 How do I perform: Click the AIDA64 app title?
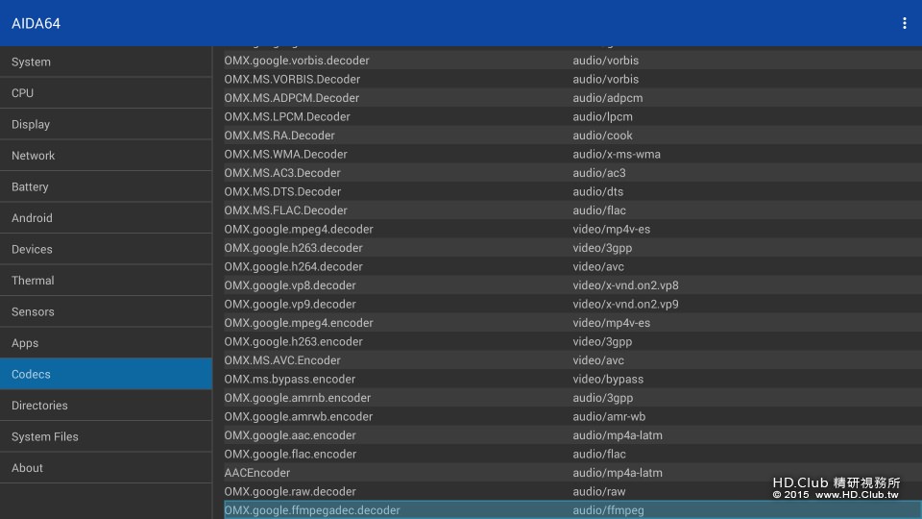[x=36, y=23]
